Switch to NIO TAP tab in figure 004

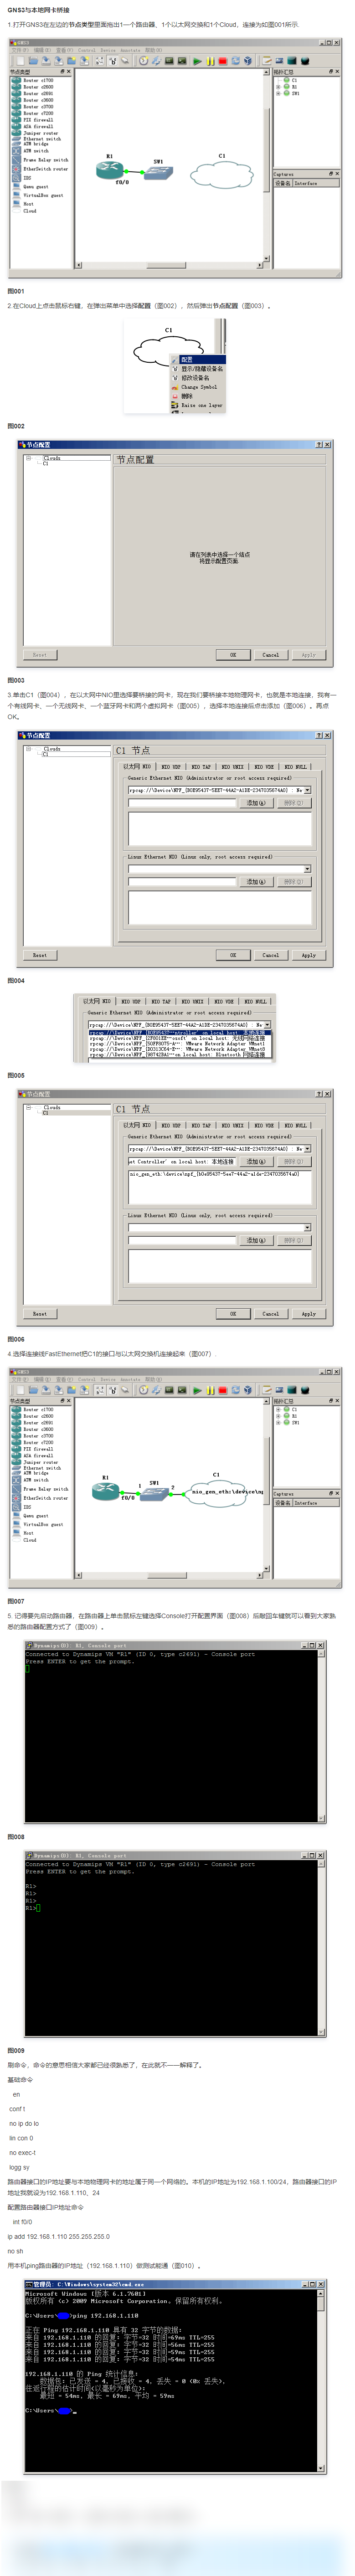coord(202,767)
